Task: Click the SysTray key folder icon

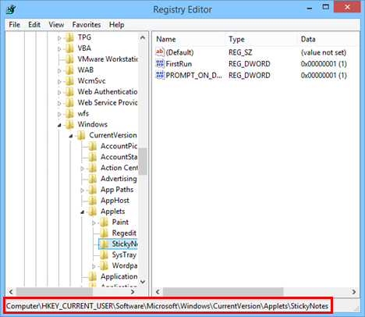Action: [105, 255]
